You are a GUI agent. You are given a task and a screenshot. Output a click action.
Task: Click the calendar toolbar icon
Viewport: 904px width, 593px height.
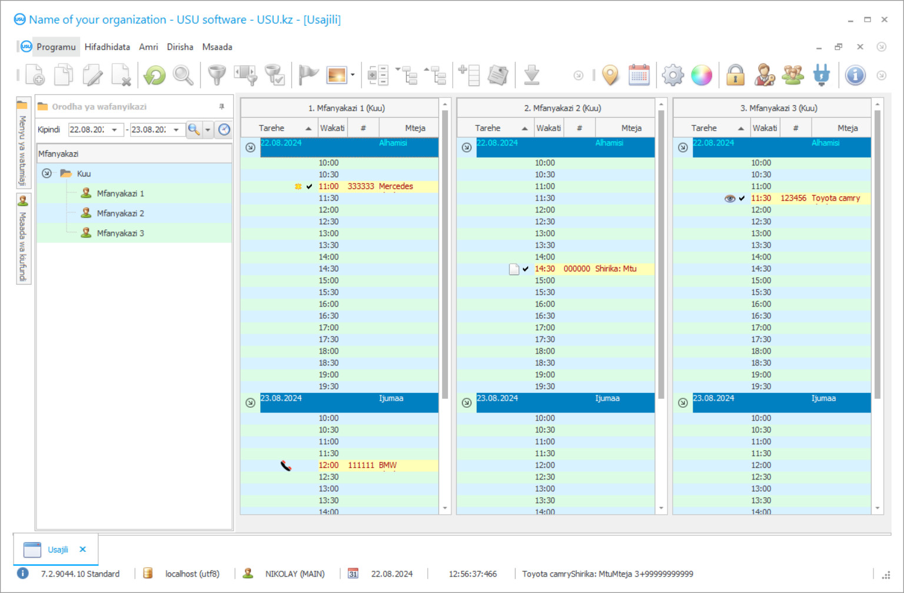point(639,75)
